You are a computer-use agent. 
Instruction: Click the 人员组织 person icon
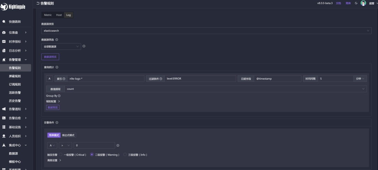[4, 136]
